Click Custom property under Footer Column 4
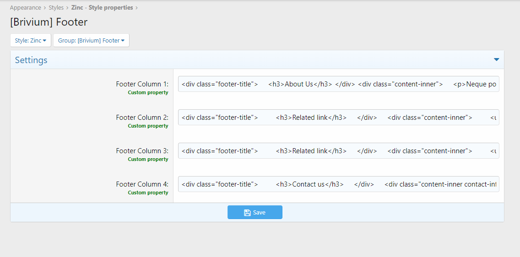Viewport: 520px width, 257px height. 148,193
